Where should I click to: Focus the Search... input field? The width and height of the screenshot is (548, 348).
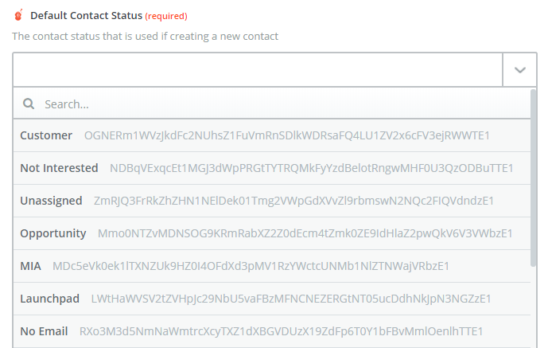click(x=272, y=104)
